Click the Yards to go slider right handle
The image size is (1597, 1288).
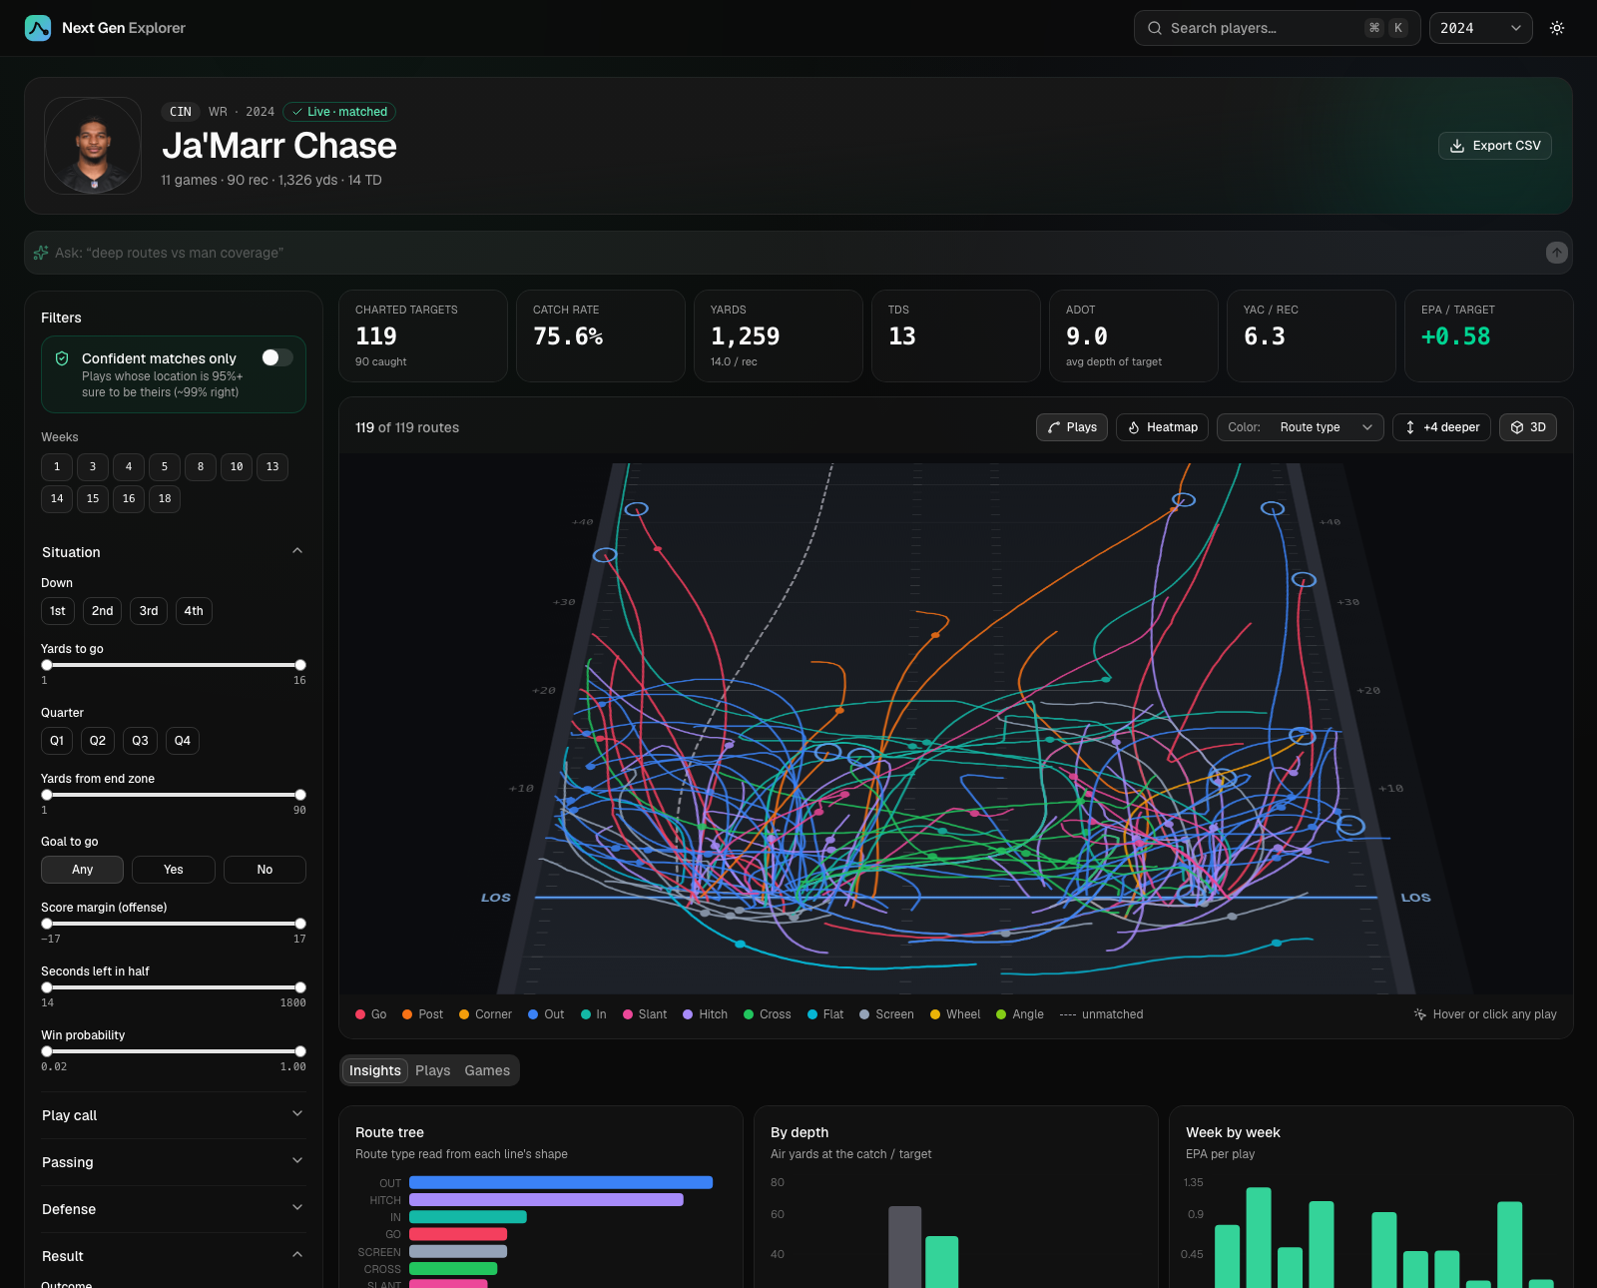pos(300,665)
